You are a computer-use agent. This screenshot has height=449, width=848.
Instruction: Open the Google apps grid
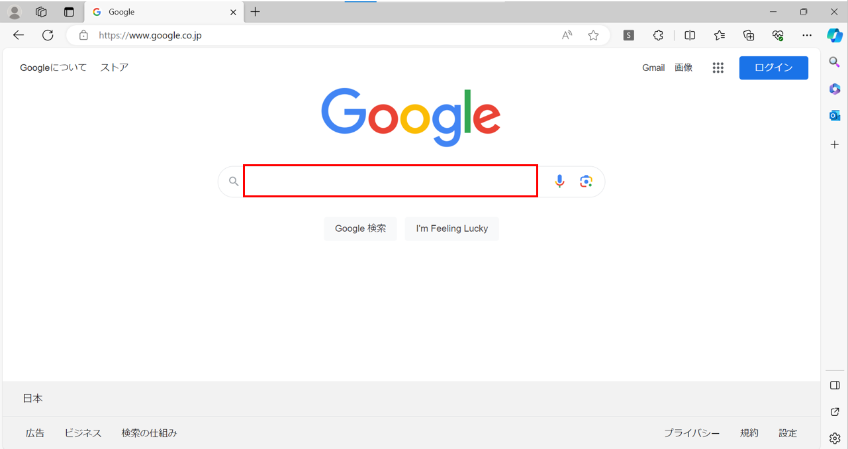(718, 68)
